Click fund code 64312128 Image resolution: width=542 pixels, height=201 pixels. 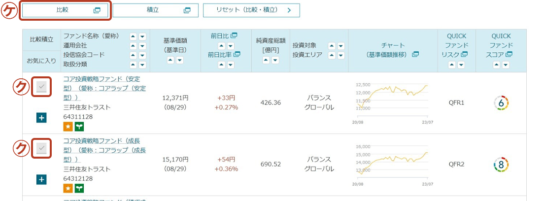[x=78, y=178]
